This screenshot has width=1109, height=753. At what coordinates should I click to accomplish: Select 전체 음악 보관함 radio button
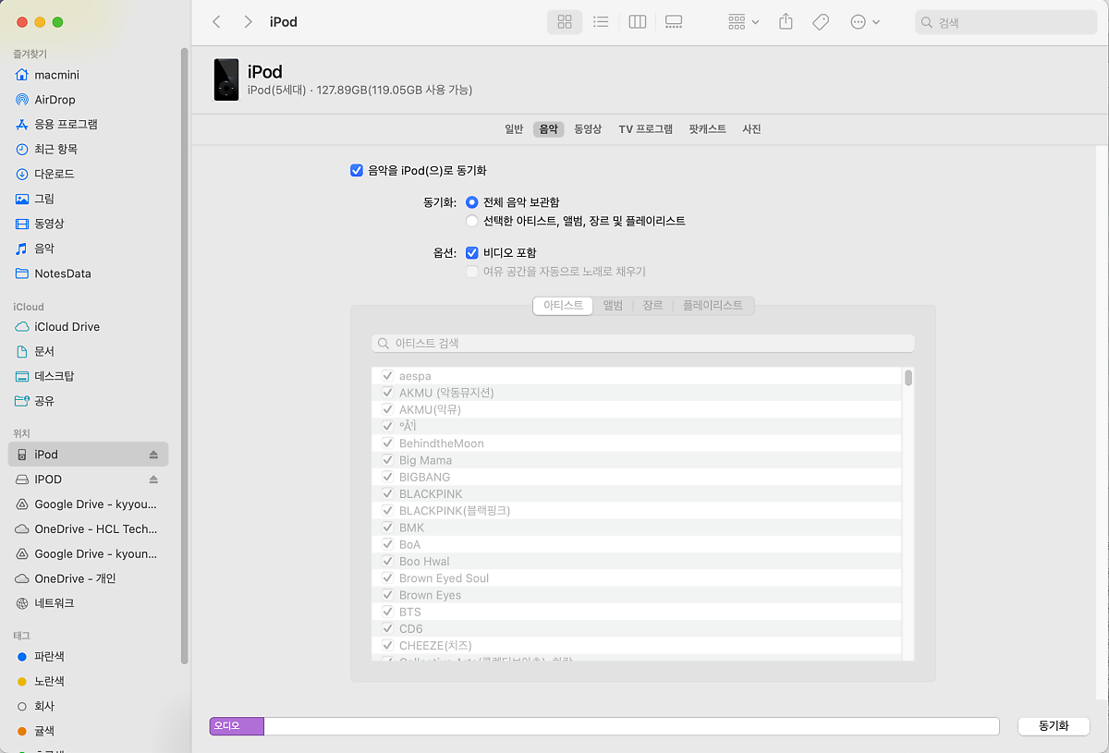coord(472,201)
